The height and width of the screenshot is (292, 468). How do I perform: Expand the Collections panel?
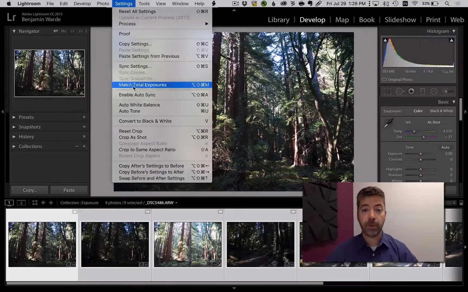[14, 146]
